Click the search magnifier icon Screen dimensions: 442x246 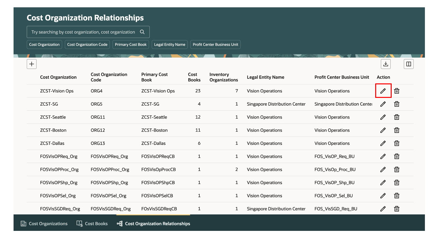[x=142, y=32]
